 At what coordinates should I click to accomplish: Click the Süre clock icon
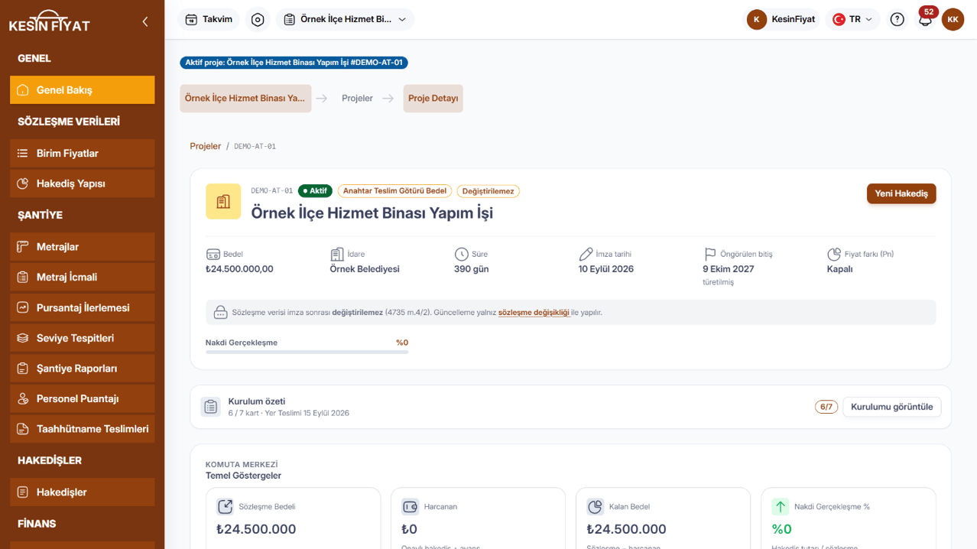461,254
